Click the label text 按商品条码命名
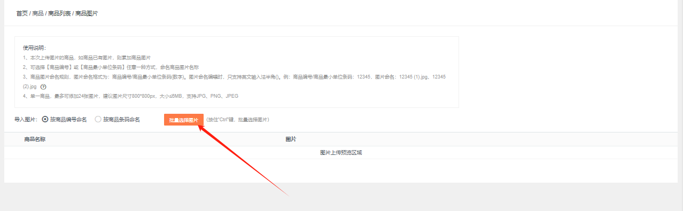The image size is (683, 211). 122,120
